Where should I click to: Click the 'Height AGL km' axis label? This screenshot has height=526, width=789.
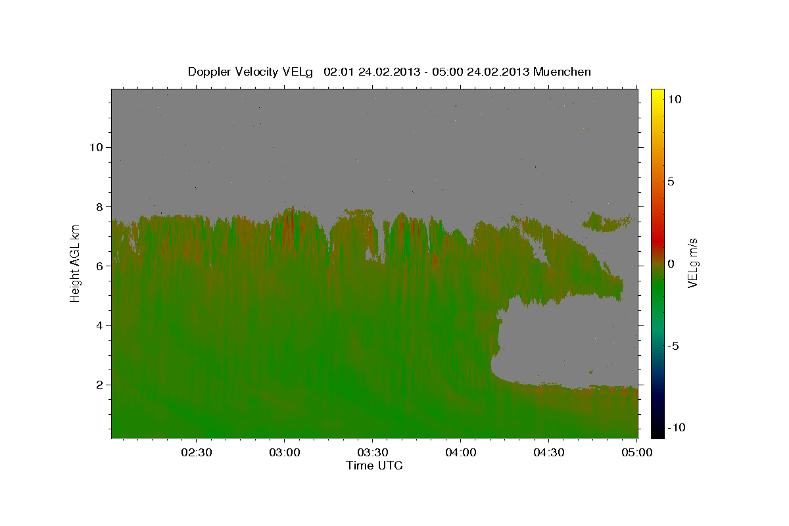75,263
